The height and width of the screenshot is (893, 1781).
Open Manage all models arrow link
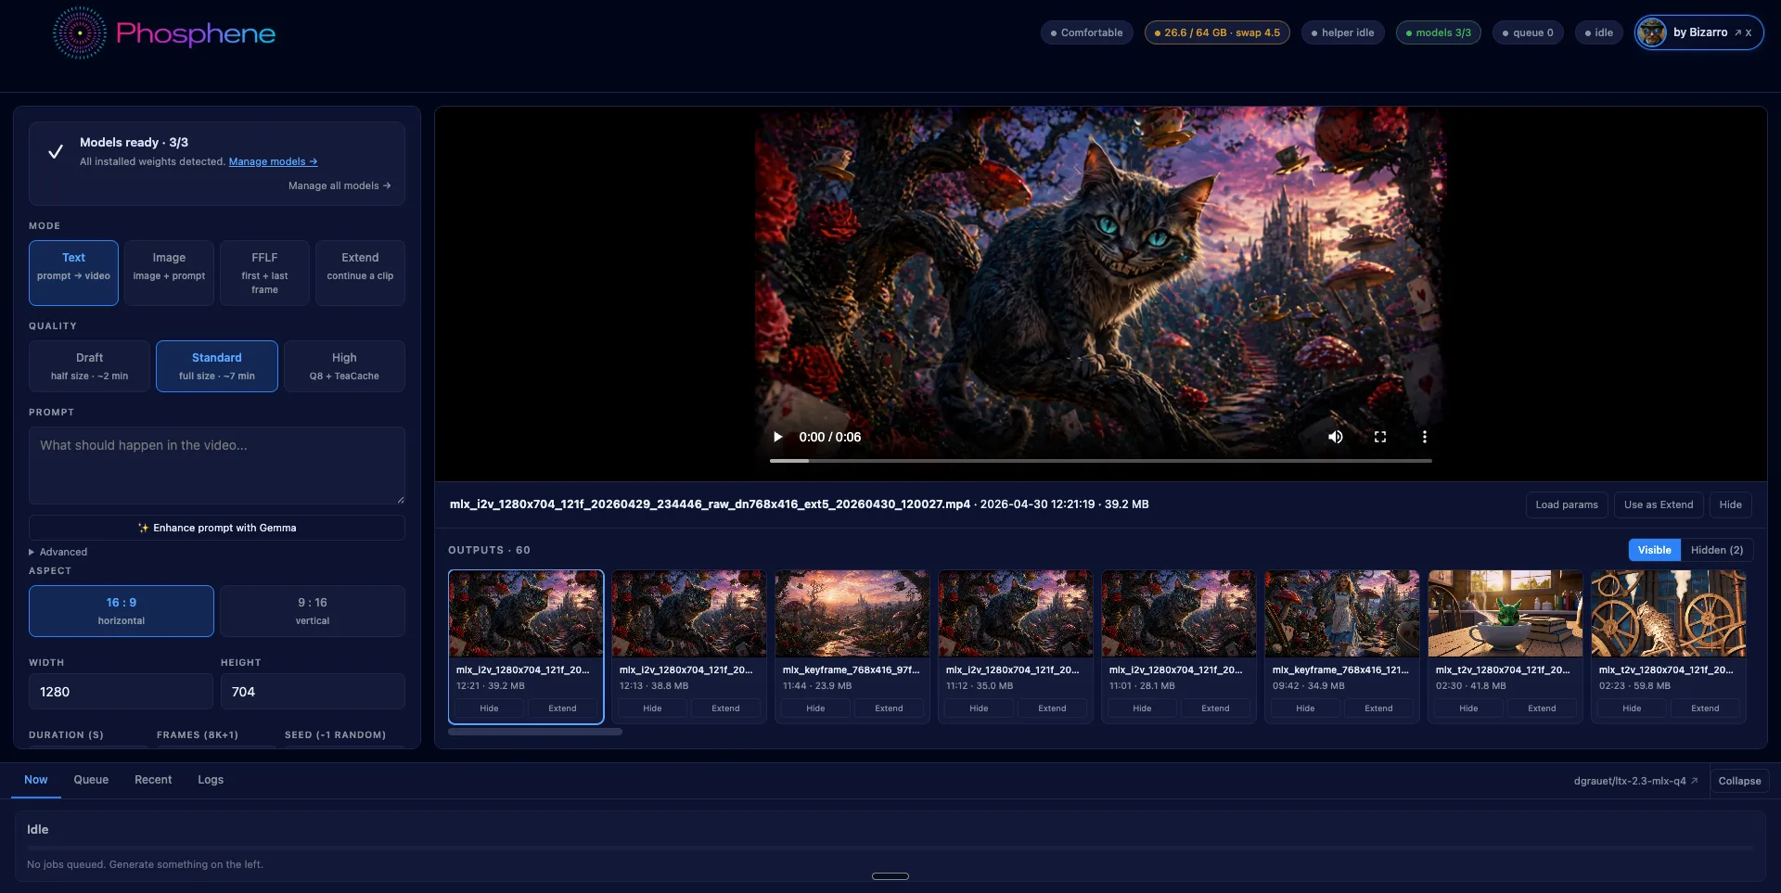340,185
